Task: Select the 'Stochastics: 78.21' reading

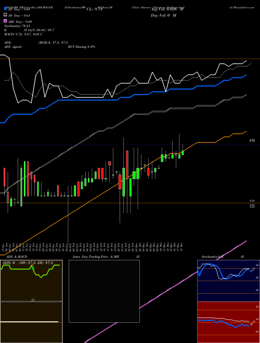Action: (x=17, y=26)
